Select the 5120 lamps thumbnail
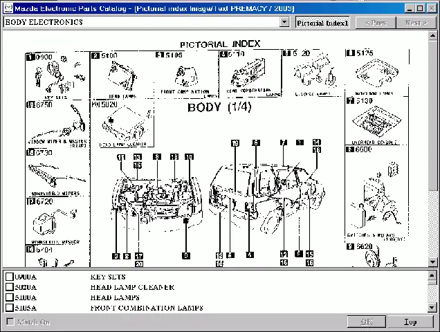The width and height of the screenshot is (440, 332). pos(313,73)
